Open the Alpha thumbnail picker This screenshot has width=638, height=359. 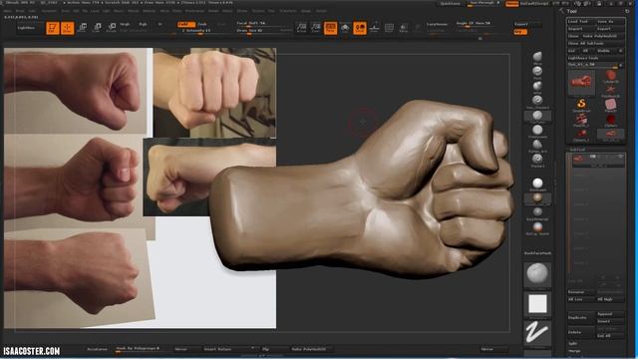point(537,275)
